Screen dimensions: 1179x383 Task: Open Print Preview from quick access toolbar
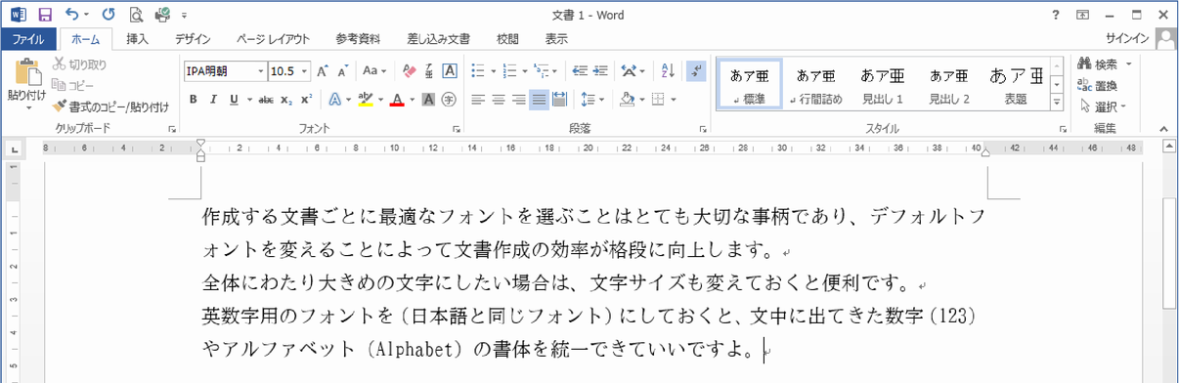[136, 15]
